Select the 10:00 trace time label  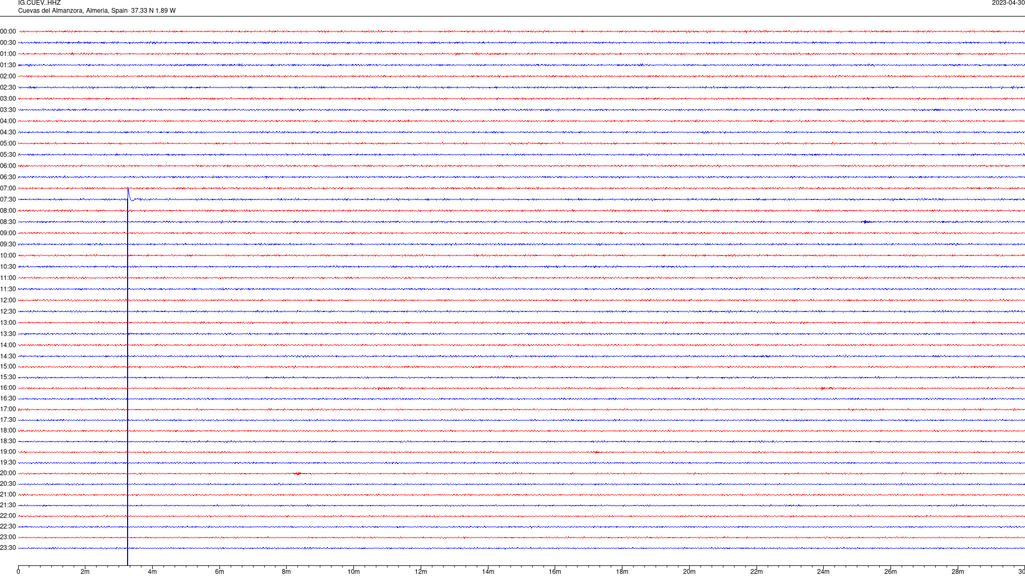click(x=8, y=255)
